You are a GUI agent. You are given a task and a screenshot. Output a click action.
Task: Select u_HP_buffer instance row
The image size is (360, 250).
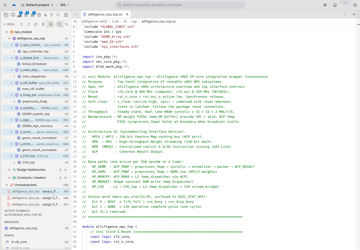(36, 83)
